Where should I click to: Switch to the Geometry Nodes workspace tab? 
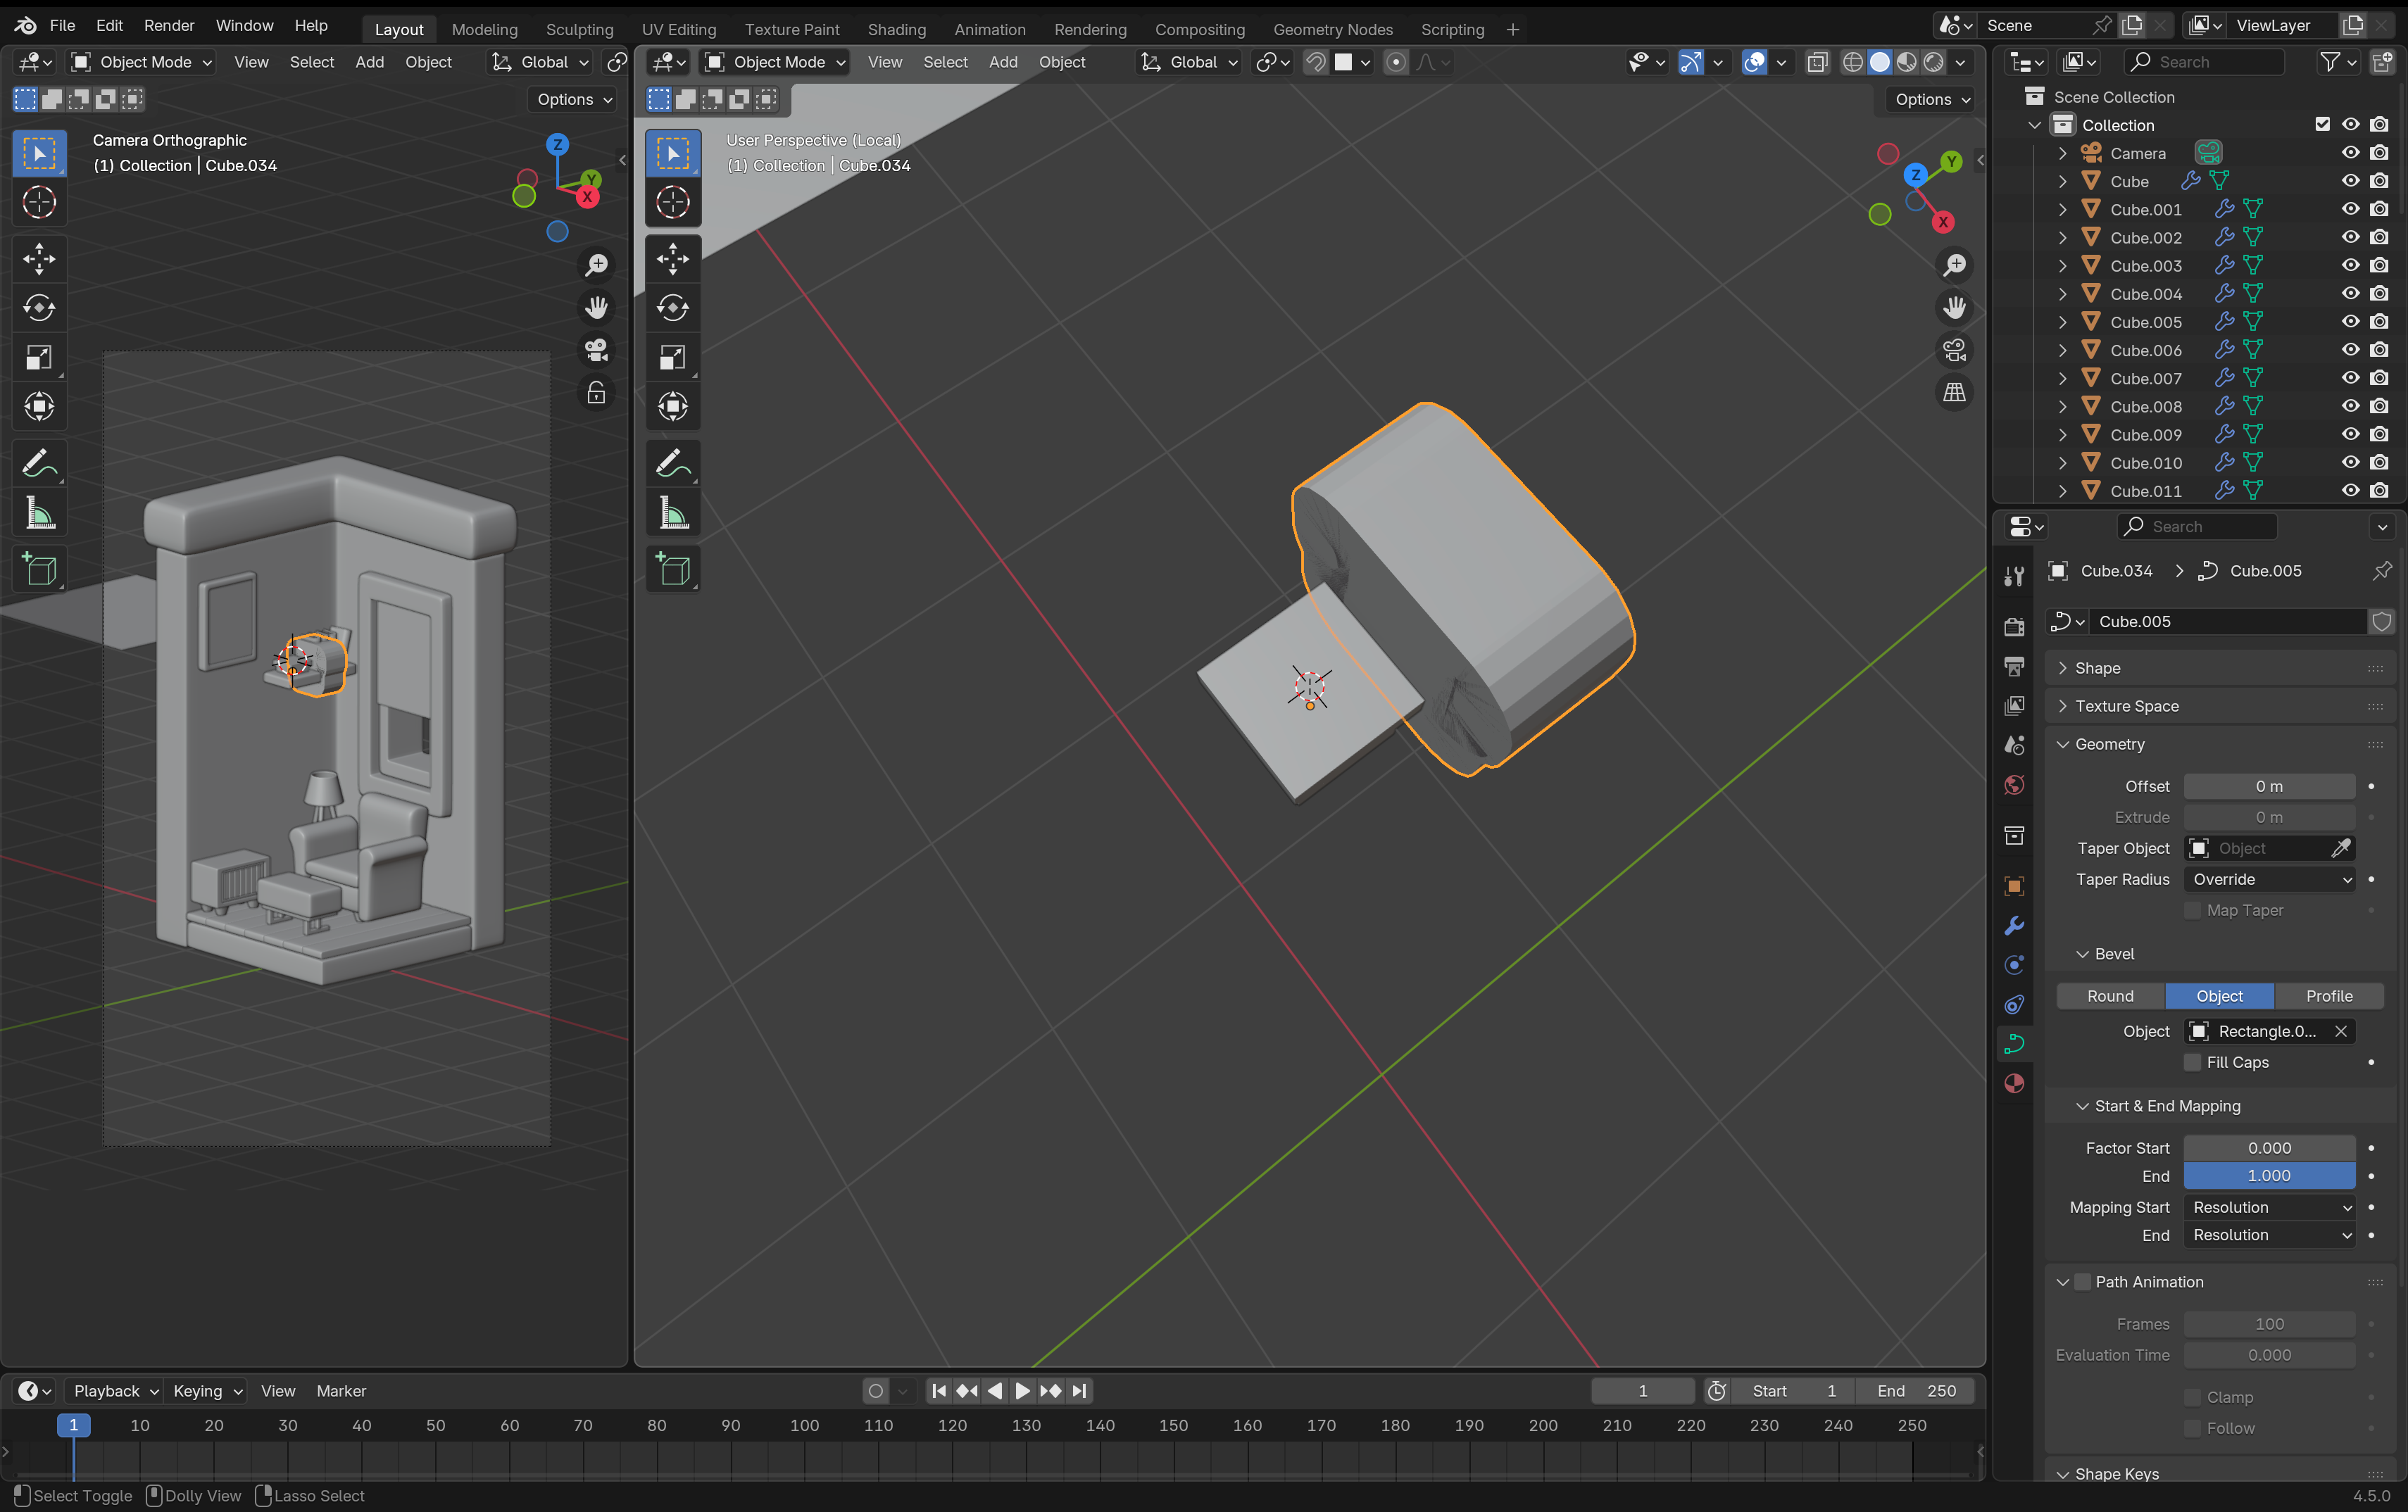(1332, 29)
